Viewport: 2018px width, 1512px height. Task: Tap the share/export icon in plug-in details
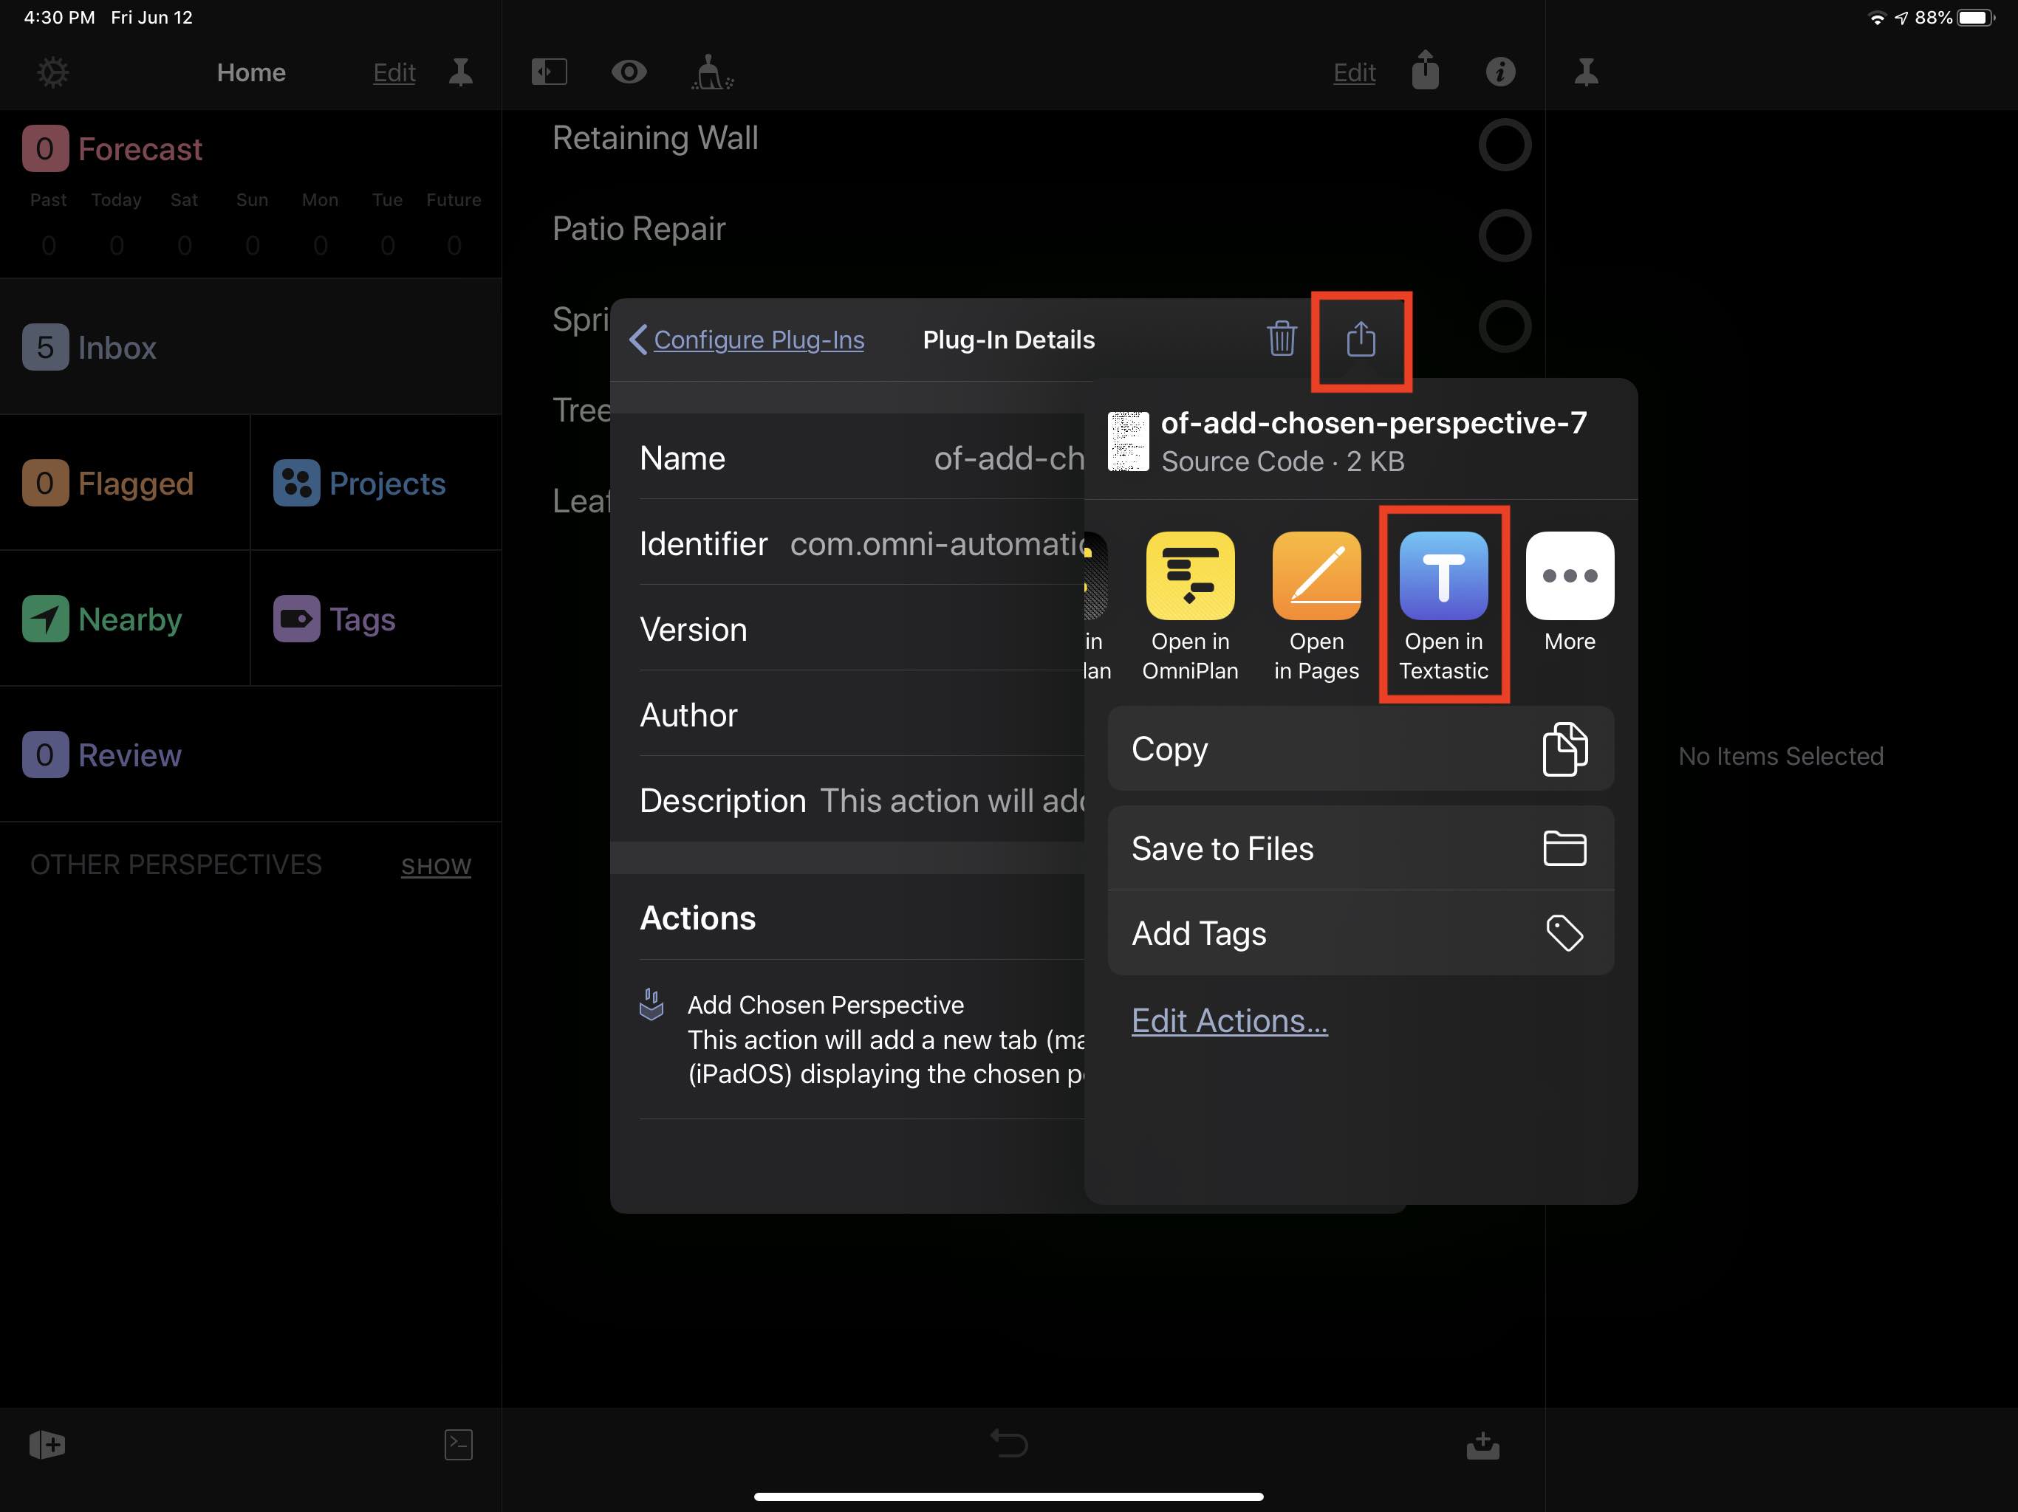click(x=1360, y=337)
